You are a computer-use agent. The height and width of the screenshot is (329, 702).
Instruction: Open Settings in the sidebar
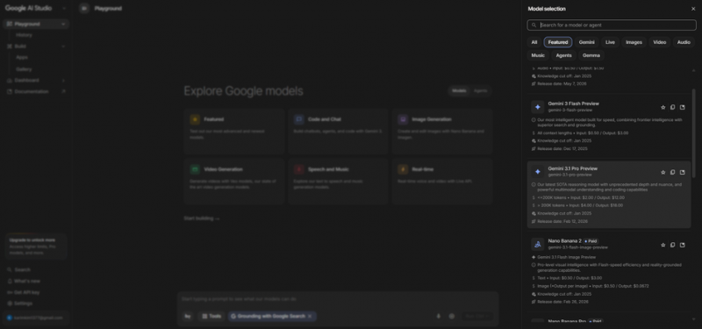(x=24, y=304)
